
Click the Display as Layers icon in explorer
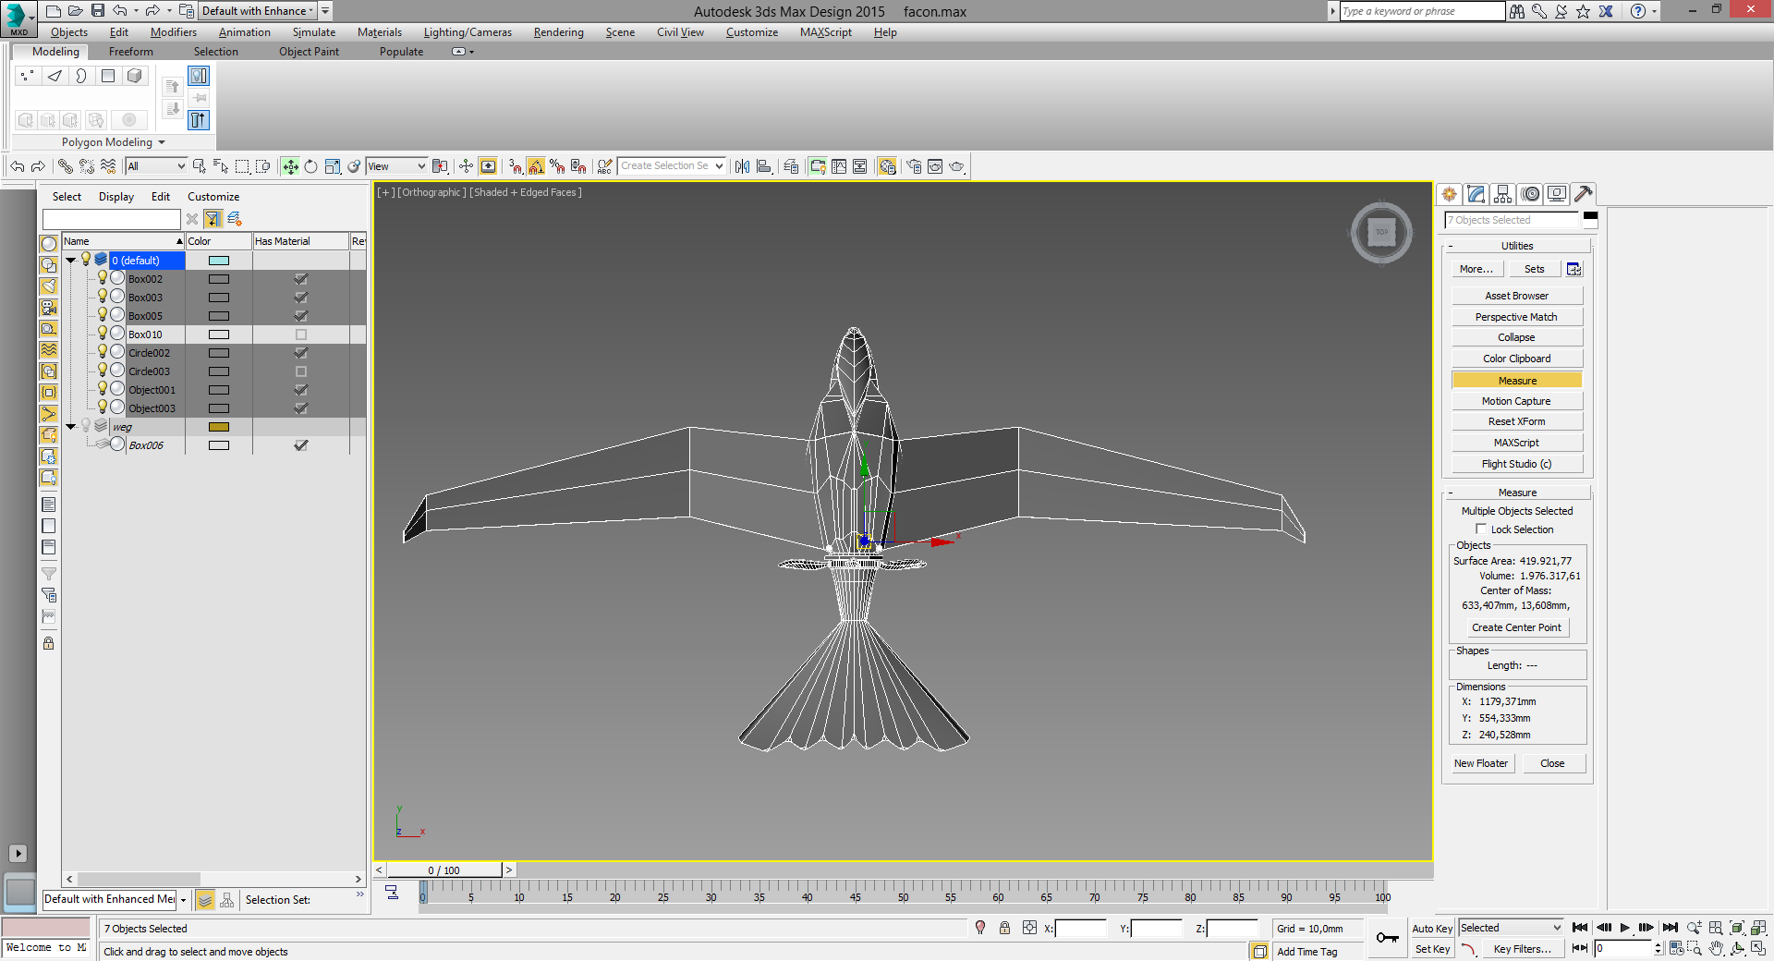(x=206, y=900)
